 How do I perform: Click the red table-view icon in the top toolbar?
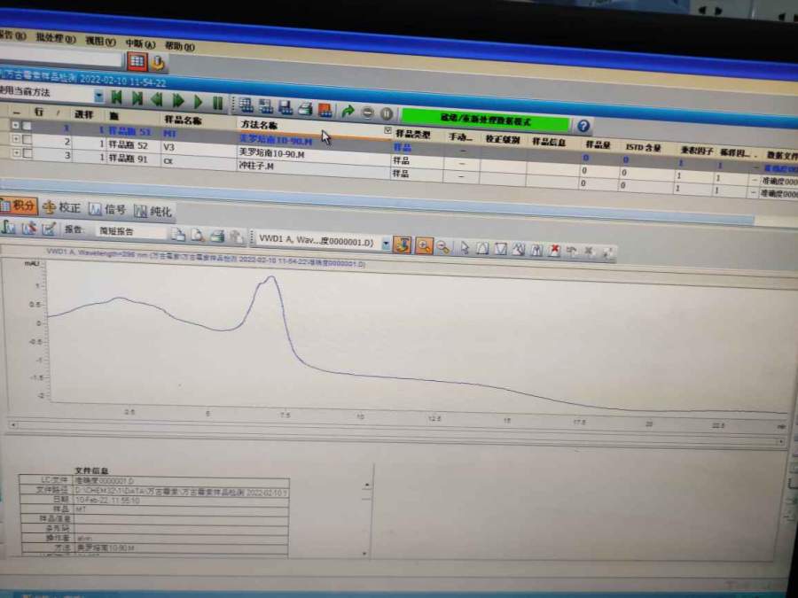137,61
